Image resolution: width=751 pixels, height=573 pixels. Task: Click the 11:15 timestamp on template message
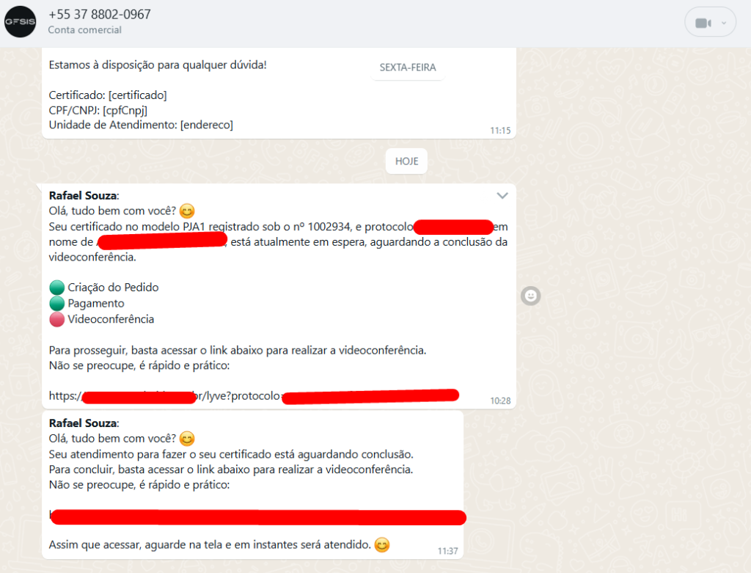(x=500, y=131)
